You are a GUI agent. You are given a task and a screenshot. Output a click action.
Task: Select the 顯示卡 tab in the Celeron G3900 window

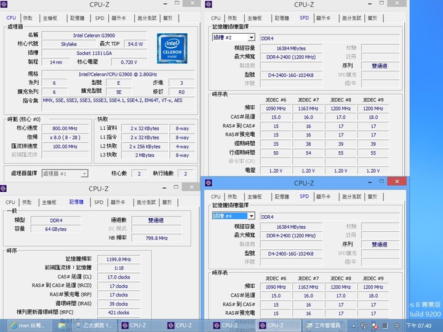119,18
